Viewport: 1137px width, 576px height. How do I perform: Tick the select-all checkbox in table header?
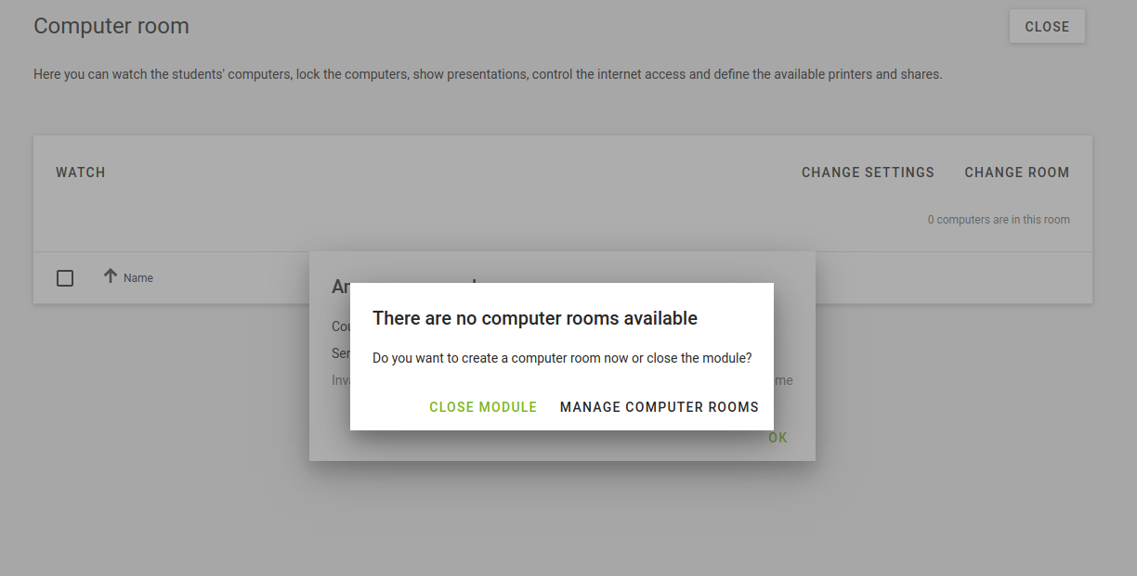pyautogui.click(x=65, y=278)
